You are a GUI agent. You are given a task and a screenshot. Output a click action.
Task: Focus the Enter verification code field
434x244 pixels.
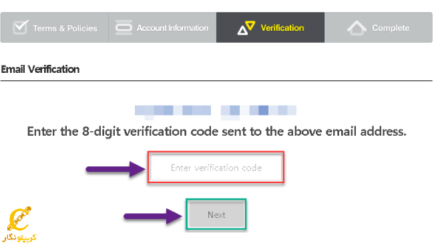[x=216, y=168]
